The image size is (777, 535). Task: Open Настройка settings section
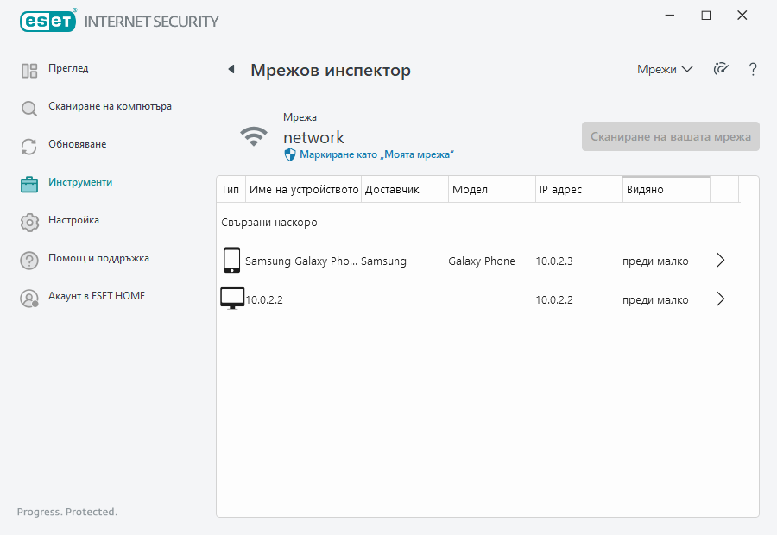pos(73,221)
